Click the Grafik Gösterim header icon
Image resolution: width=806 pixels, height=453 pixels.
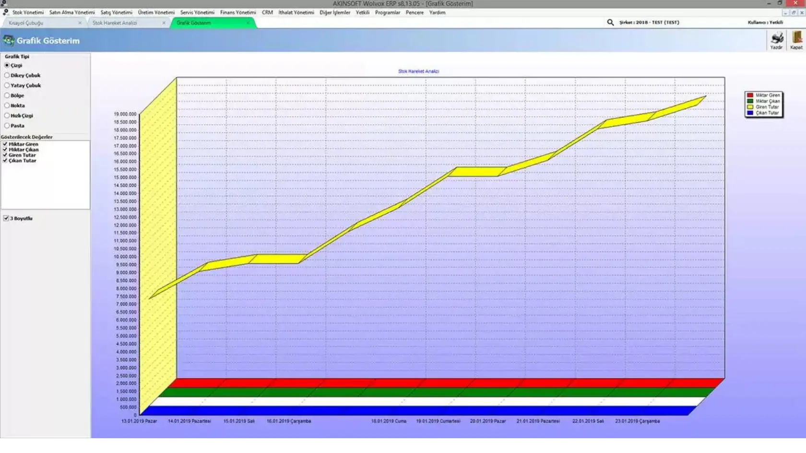(x=8, y=40)
